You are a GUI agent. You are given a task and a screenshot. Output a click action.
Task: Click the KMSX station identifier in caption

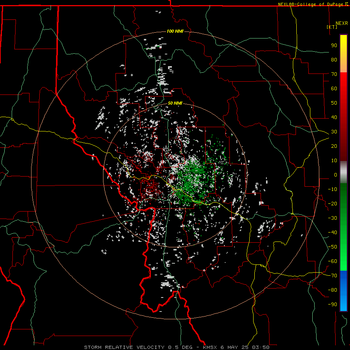point(210,347)
